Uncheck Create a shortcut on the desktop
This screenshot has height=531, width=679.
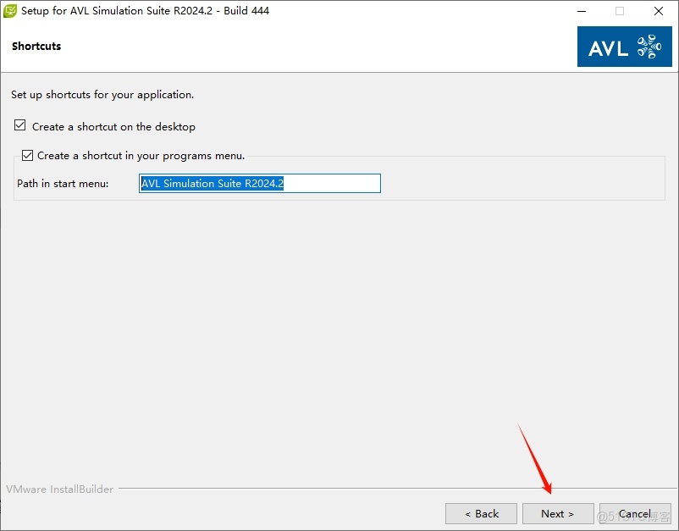point(20,125)
